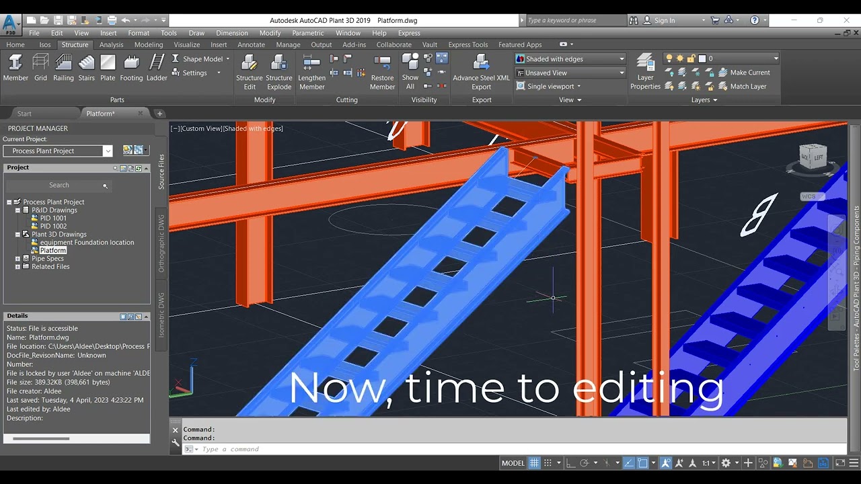861x484 pixels.
Task: Open the Shaded with edges visual style dropdown
Action: (x=570, y=59)
